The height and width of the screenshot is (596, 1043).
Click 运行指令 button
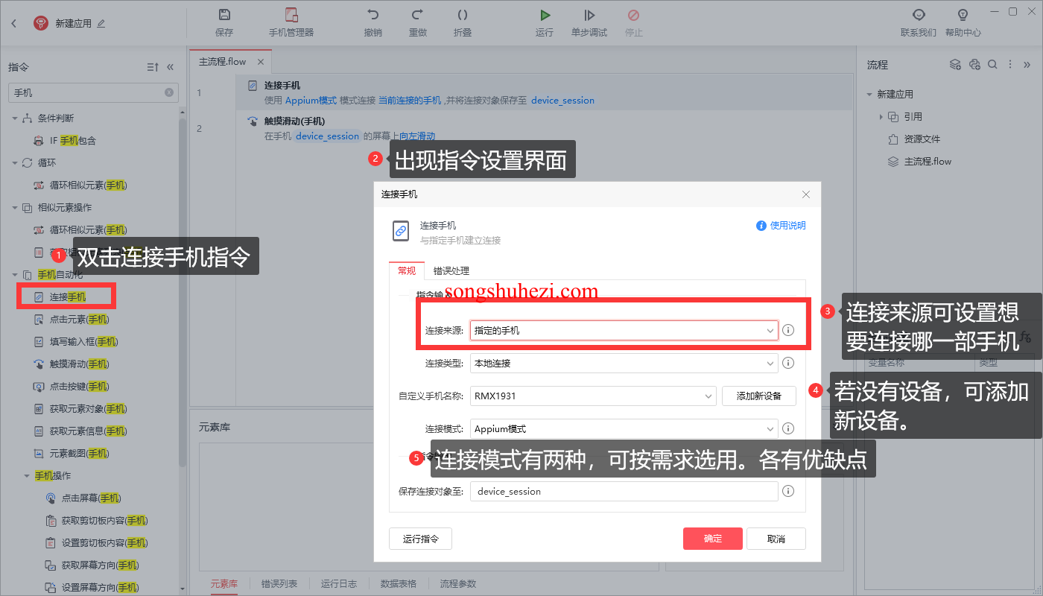pos(420,539)
